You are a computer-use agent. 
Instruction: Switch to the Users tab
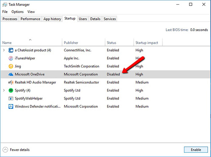click(x=83, y=19)
